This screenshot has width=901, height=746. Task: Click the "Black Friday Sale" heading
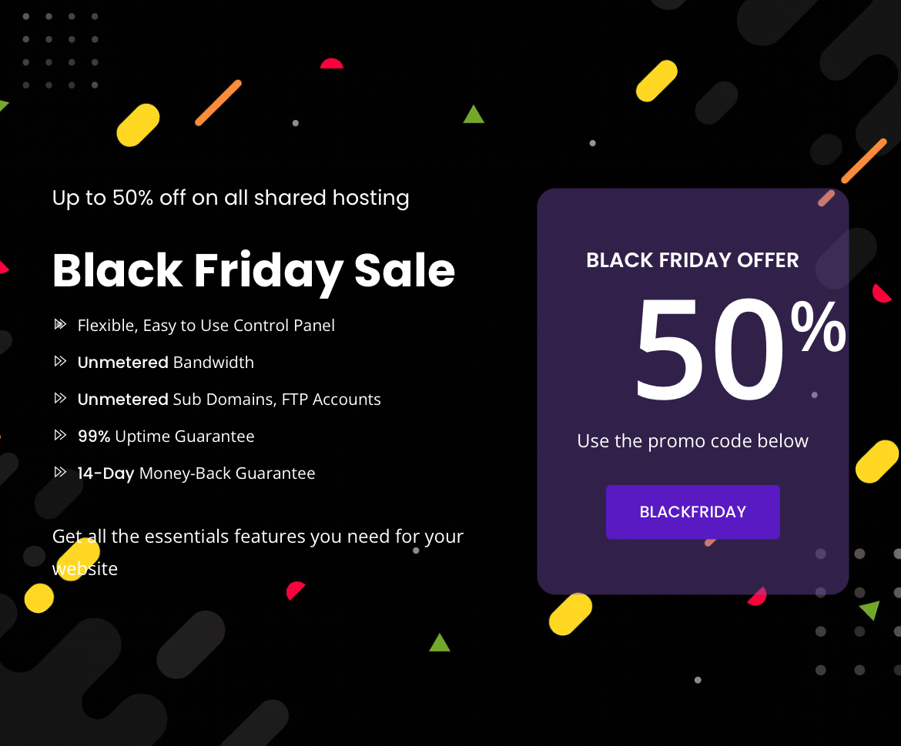click(253, 270)
